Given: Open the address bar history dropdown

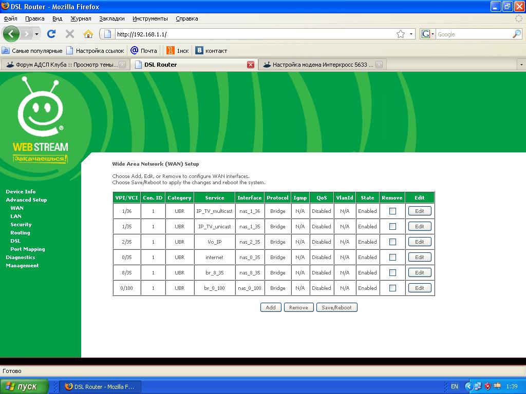Looking at the screenshot, I should (411, 34).
